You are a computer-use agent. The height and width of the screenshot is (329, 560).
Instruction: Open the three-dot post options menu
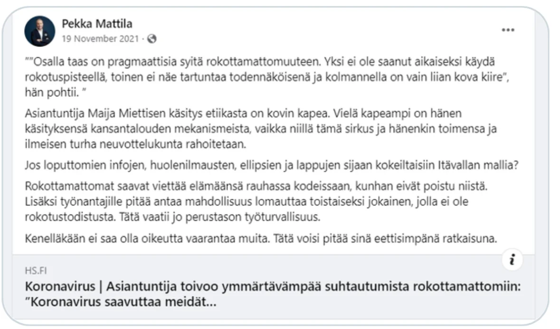pos(508,30)
